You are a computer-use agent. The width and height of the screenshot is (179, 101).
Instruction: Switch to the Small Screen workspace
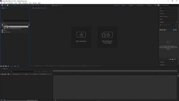140,5
